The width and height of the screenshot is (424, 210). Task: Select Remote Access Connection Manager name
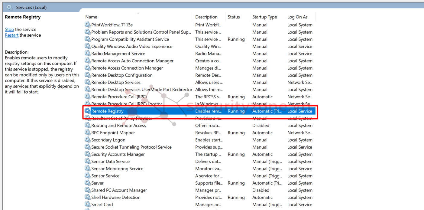pos(127,68)
